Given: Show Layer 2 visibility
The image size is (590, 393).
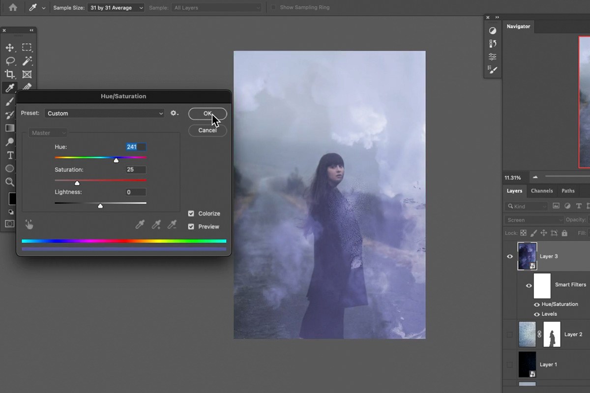Looking at the screenshot, I should click(510, 335).
